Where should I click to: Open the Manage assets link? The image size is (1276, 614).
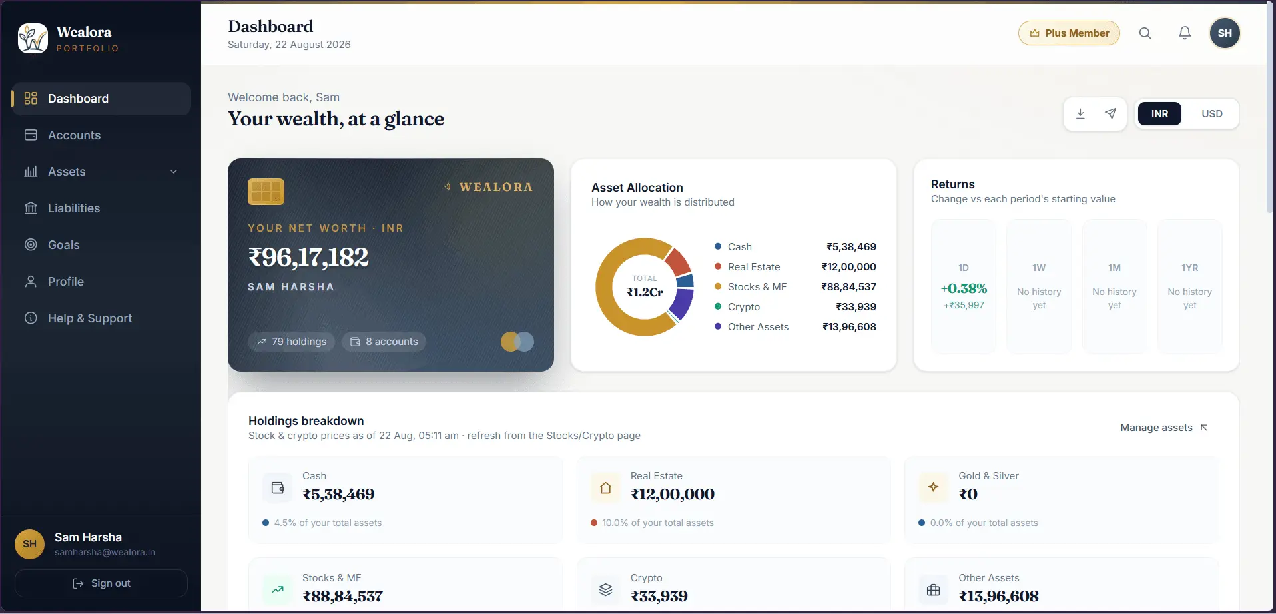click(x=1164, y=428)
